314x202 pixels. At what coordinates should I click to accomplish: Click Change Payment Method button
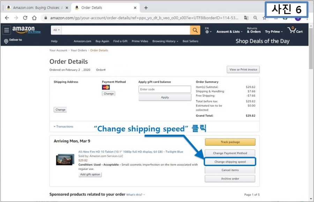click(x=230, y=153)
